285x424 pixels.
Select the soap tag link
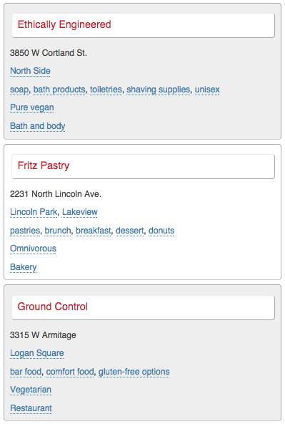[x=19, y=90]
